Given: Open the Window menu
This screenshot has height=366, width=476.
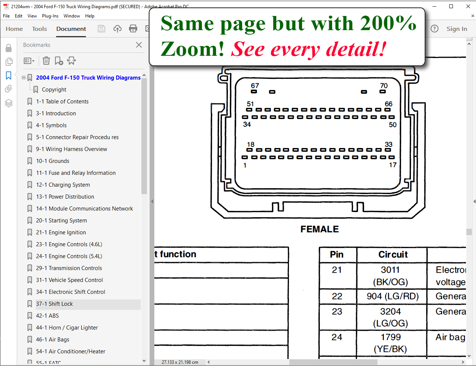Looking at the screenshot, I should coord(72,16).
